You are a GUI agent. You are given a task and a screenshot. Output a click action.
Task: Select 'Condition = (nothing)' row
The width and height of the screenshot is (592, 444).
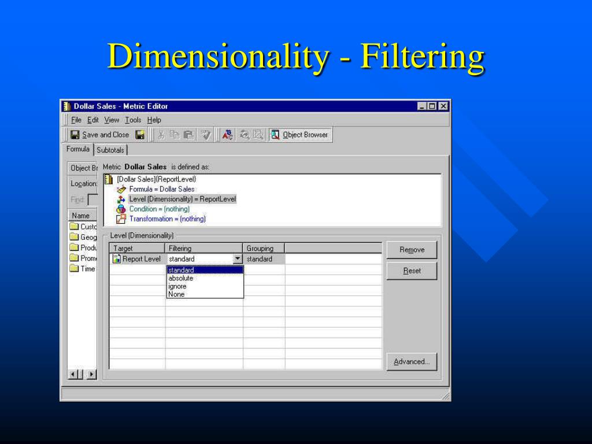coord(160,209)
